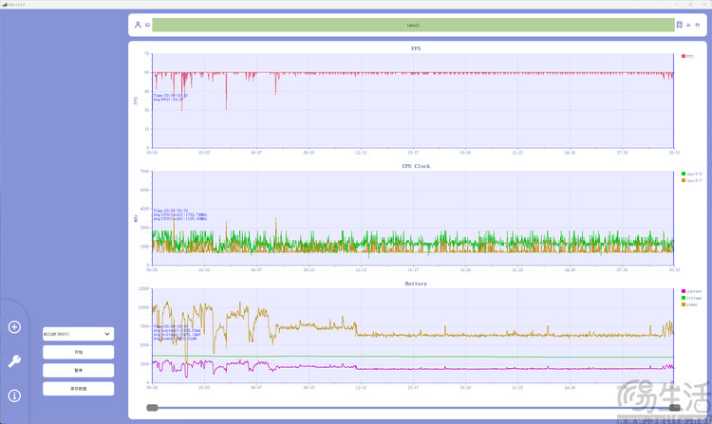Image resolution: width=712 pixels, height=424 pixels.
Task: Click the green label1 segment bar
Action: pyautogui.click(x=413, y=25)
